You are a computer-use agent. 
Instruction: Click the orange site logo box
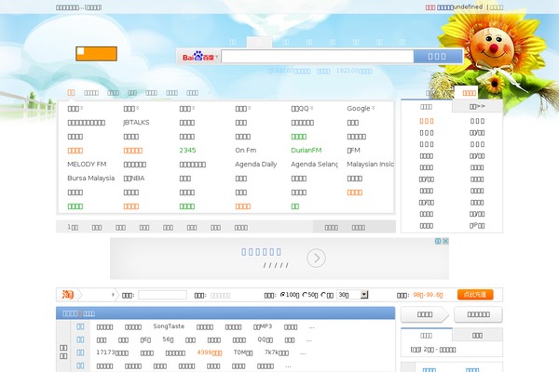(96, 54)
